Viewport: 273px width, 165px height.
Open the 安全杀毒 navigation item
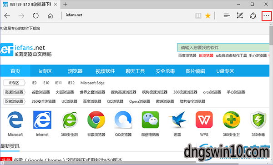click(x=165, y=71)
